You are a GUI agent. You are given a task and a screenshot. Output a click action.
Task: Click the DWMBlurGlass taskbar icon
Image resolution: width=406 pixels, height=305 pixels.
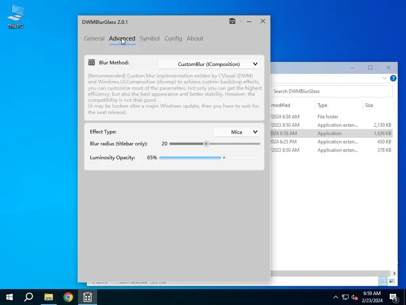pyautogui.click(x=88, y=297)
